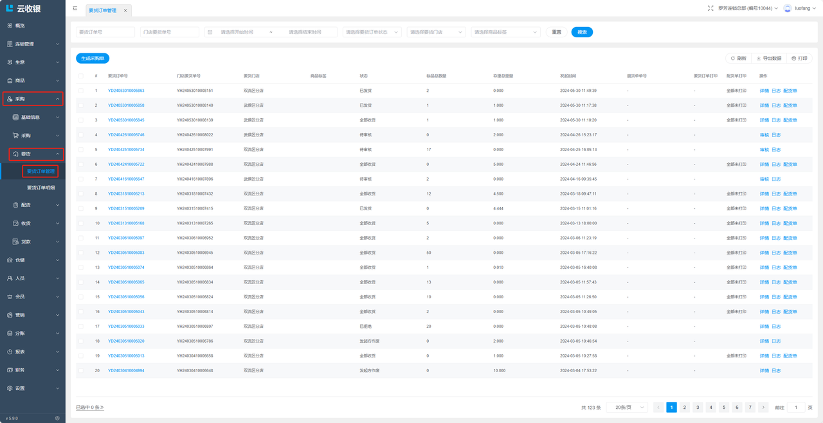
Task: Click the 导出数据 export download icon
Action: click(x=759, y=59)
